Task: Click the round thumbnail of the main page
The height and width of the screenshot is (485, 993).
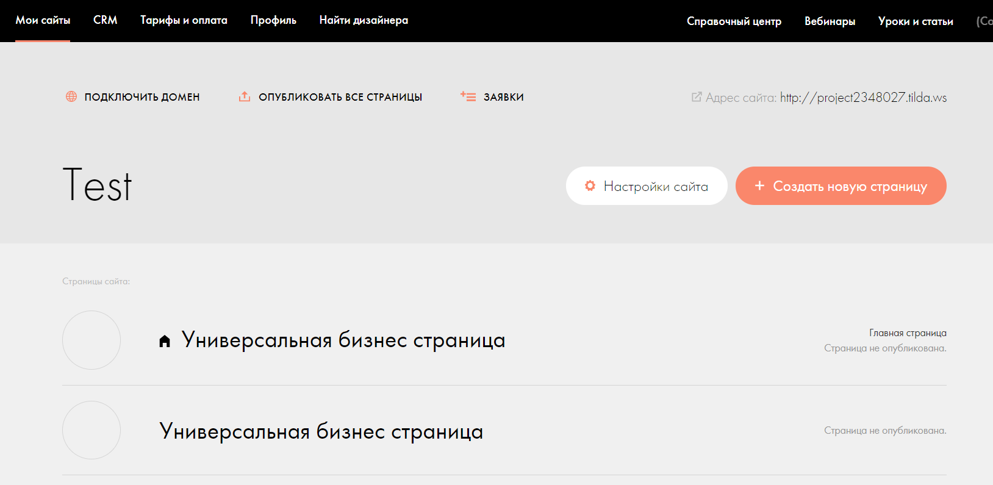Action: click(x=91, y=340)
